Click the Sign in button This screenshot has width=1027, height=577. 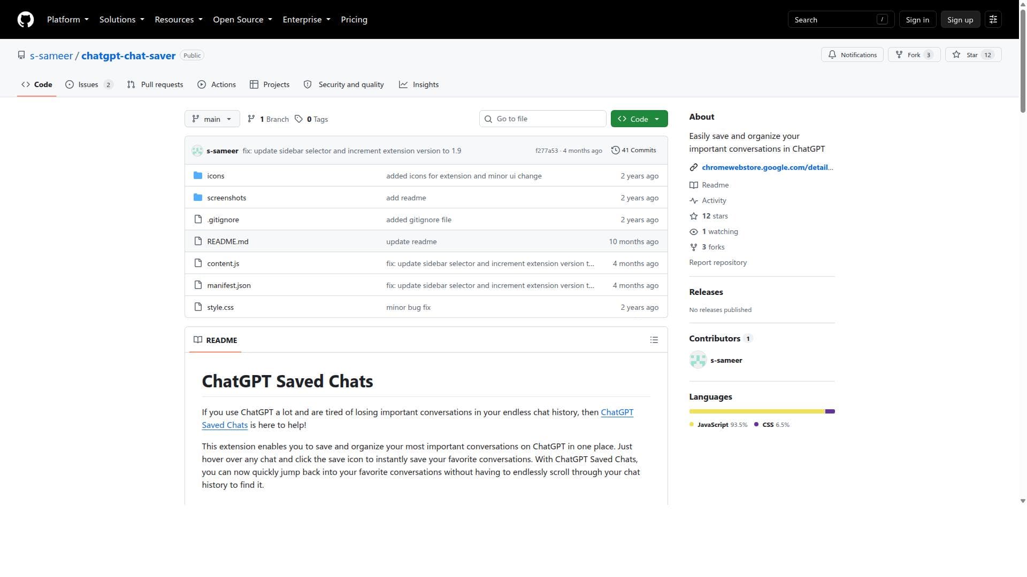click(x=917, y=20)
